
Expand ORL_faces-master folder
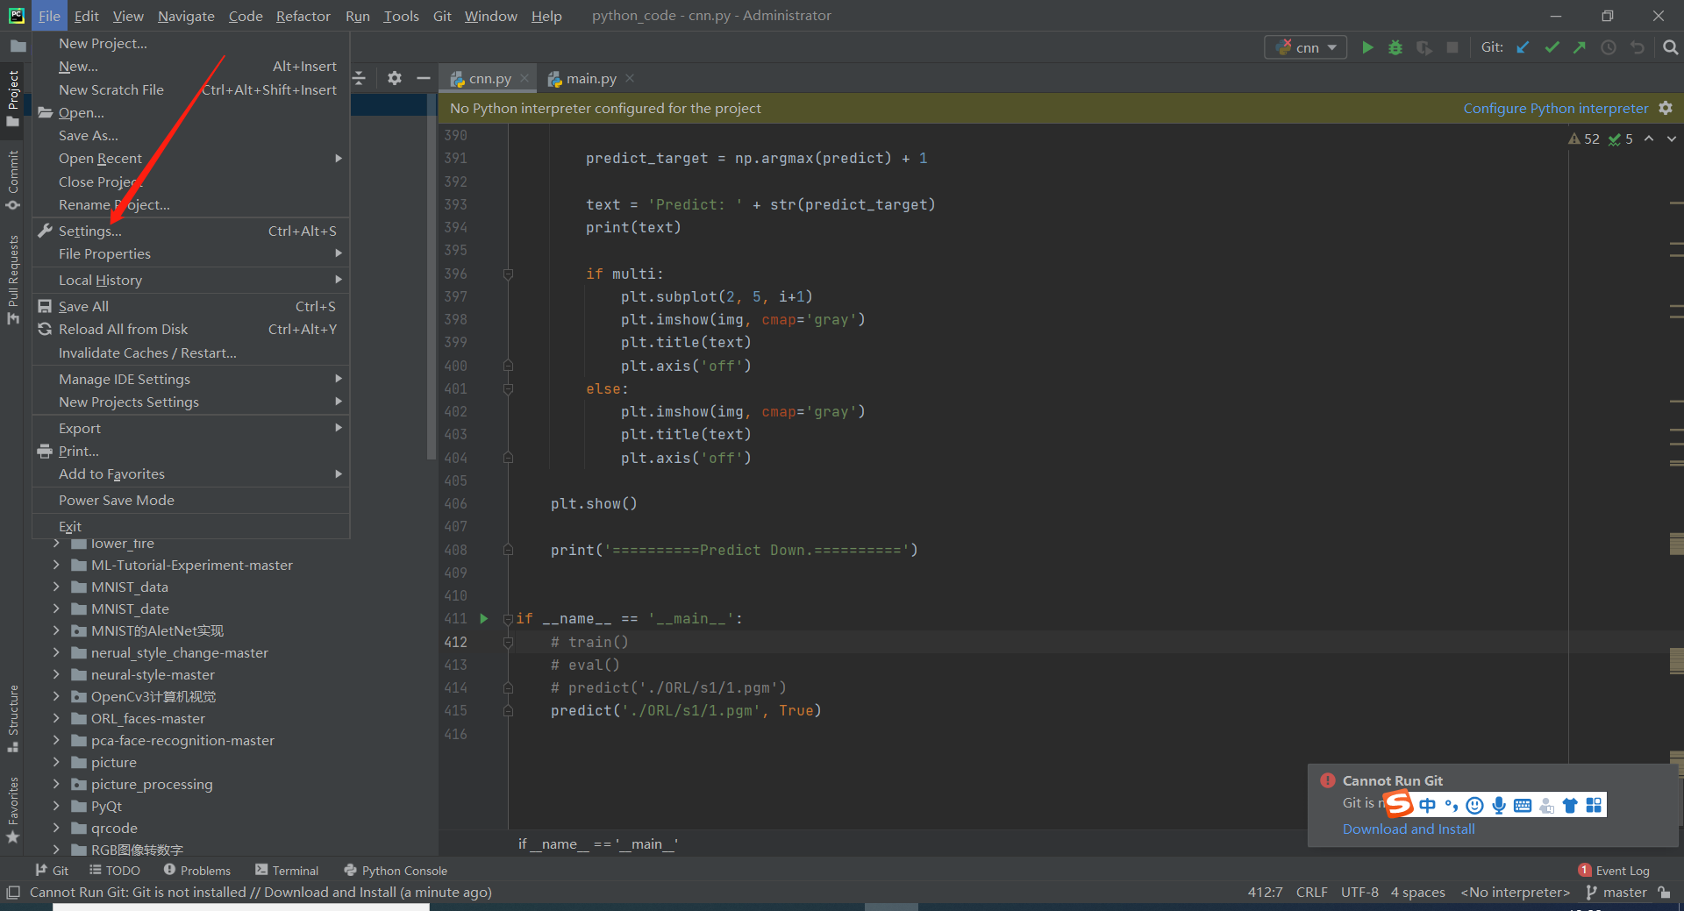coord(56,718)
